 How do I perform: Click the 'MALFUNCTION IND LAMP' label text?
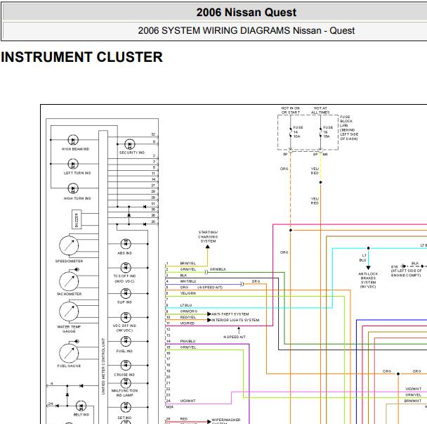point(124,393)
